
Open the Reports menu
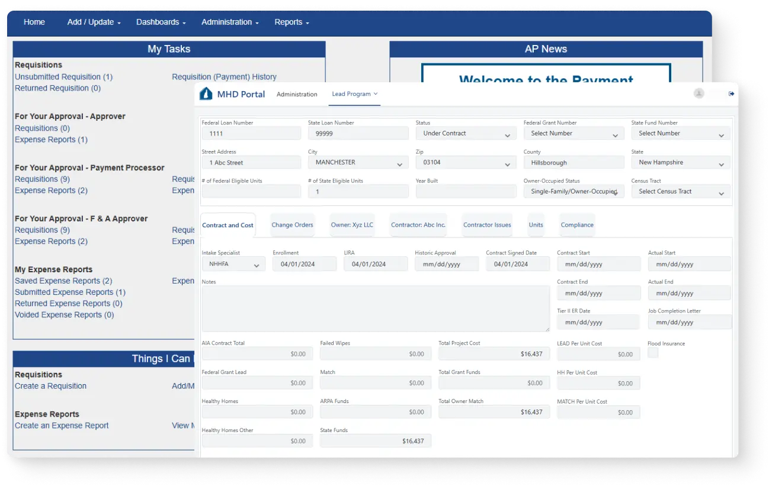coord(290,22)
